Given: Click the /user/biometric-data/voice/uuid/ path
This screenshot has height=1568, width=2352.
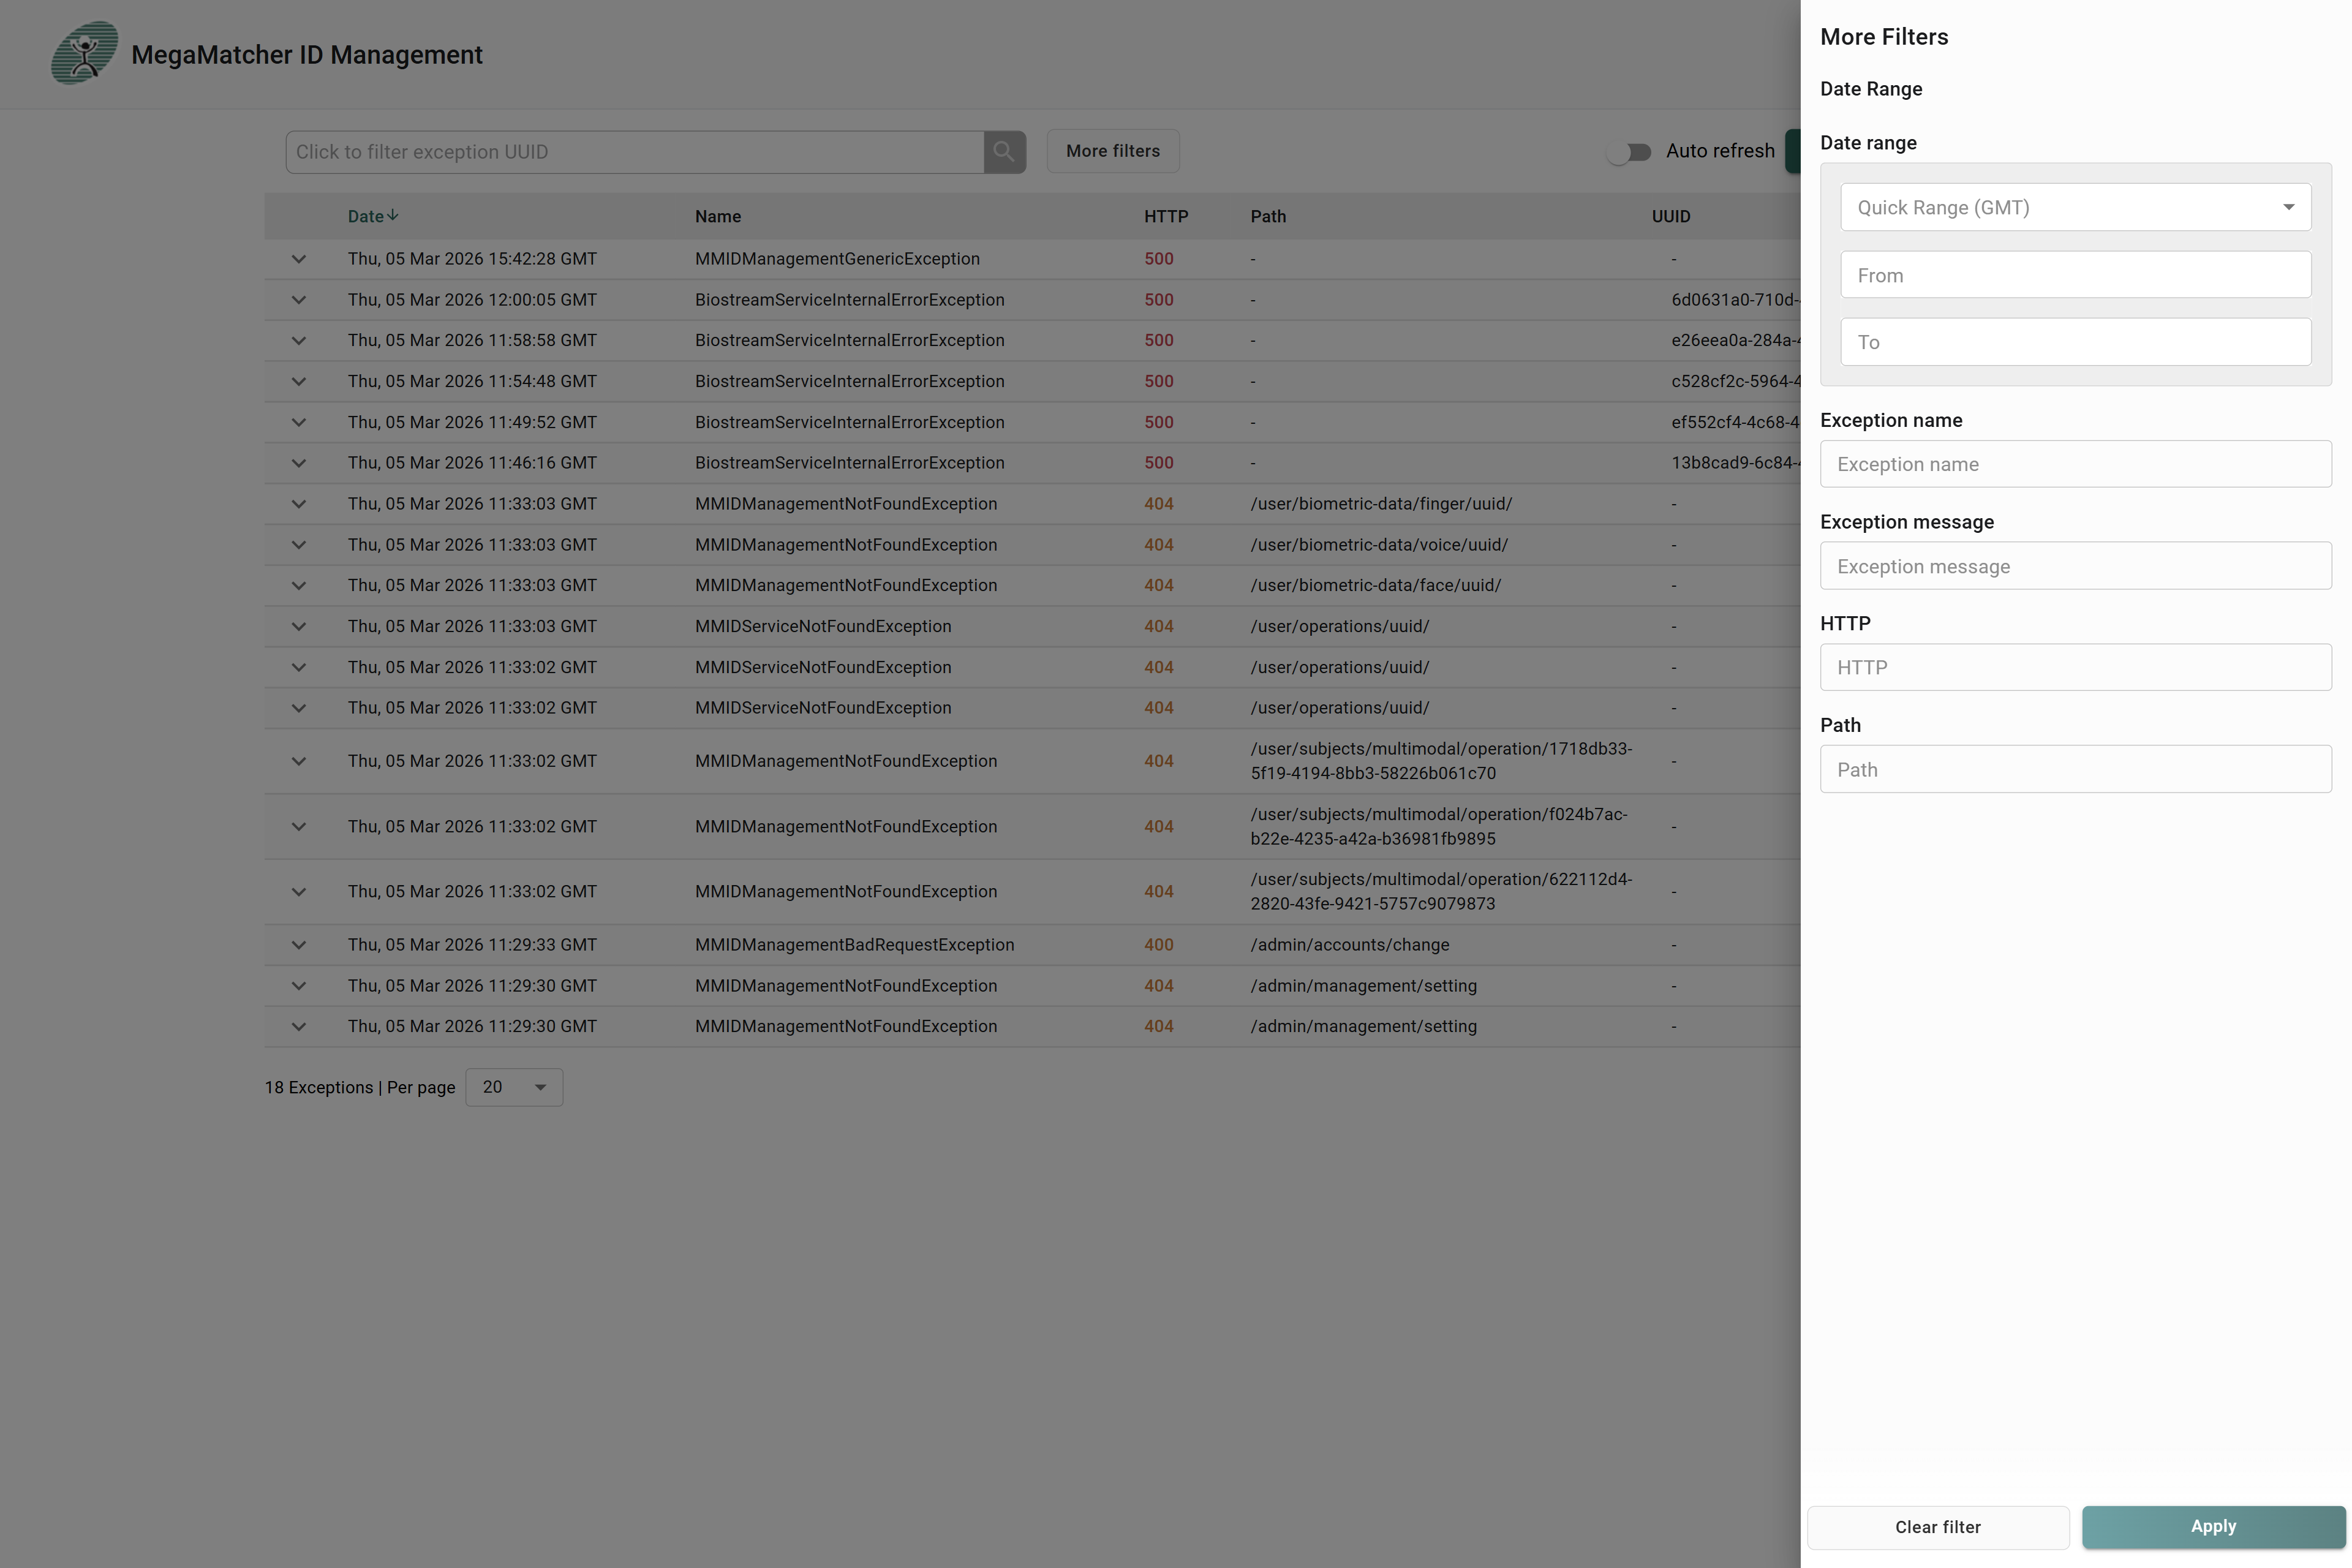Looking at the screenshot, I should click(1379, 545).
